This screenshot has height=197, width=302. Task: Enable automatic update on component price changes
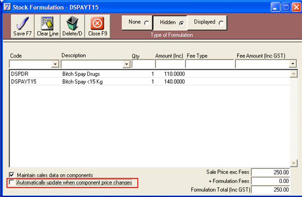[12, 182]
